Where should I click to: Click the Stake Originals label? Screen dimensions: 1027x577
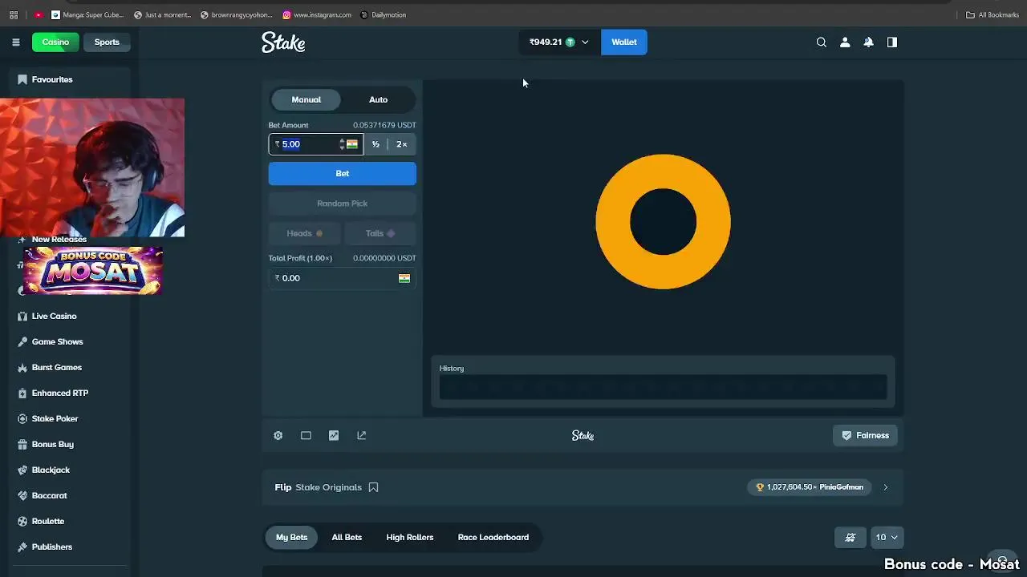(x=329, y=487)
